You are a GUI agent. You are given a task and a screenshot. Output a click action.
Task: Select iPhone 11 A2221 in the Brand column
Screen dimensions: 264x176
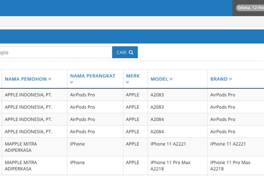click(228, 144)
